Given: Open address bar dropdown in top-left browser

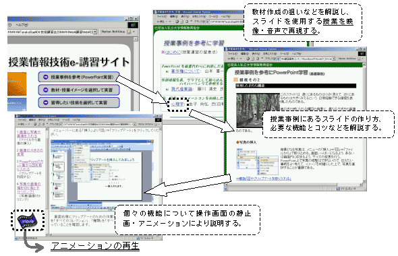Looking at the screenshot, I should 95,32.
